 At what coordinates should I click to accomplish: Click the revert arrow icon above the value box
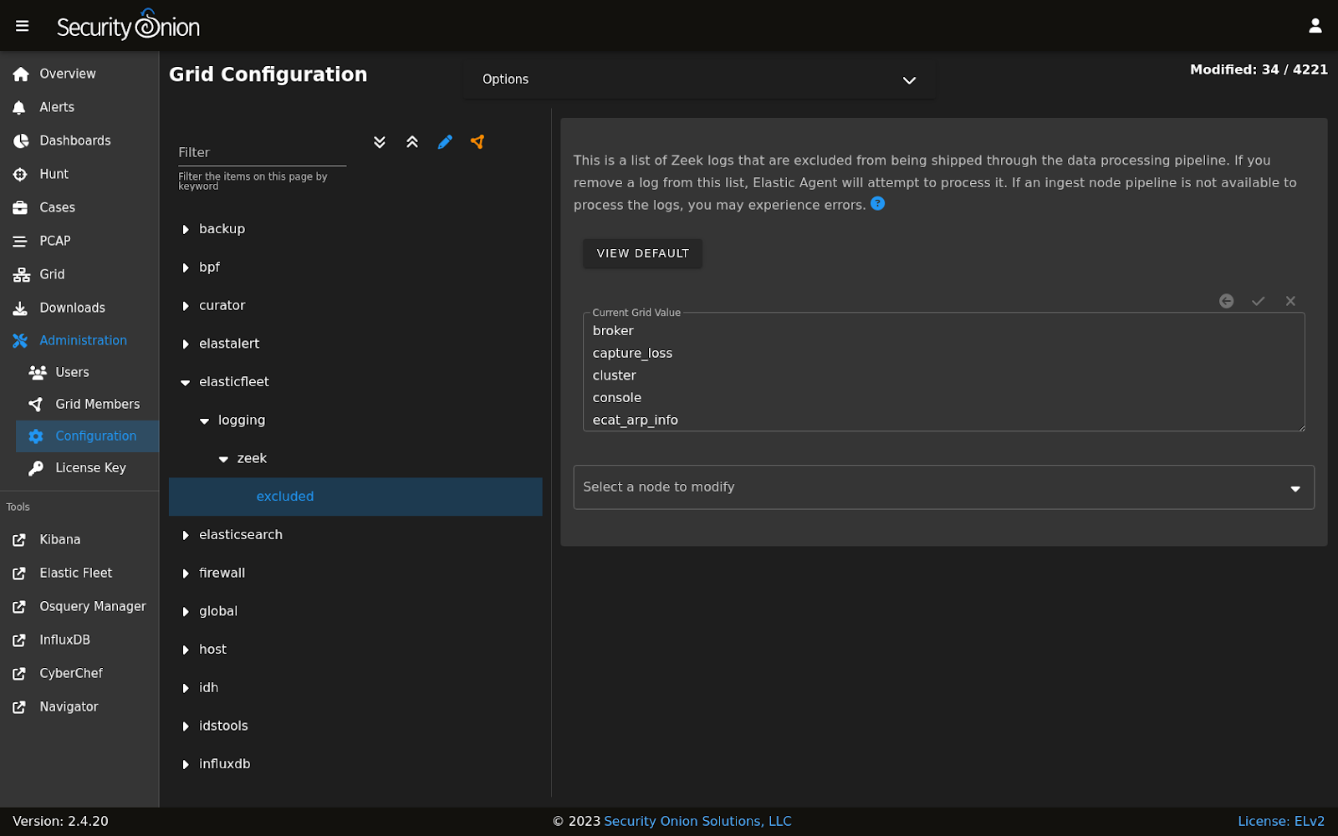click(x=1226, y=301)
